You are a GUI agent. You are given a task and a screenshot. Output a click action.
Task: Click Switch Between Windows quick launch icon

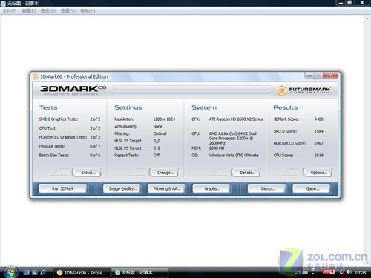pyautogui.click(x=35, y=272)
